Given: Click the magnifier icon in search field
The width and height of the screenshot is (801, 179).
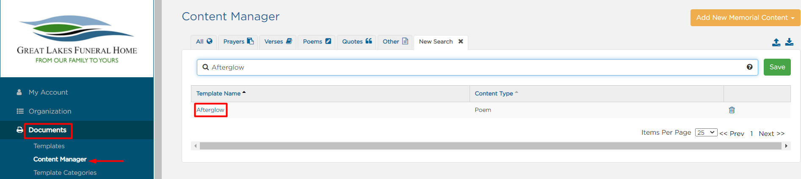Looking at the screenshot, I should coord(206,67).
